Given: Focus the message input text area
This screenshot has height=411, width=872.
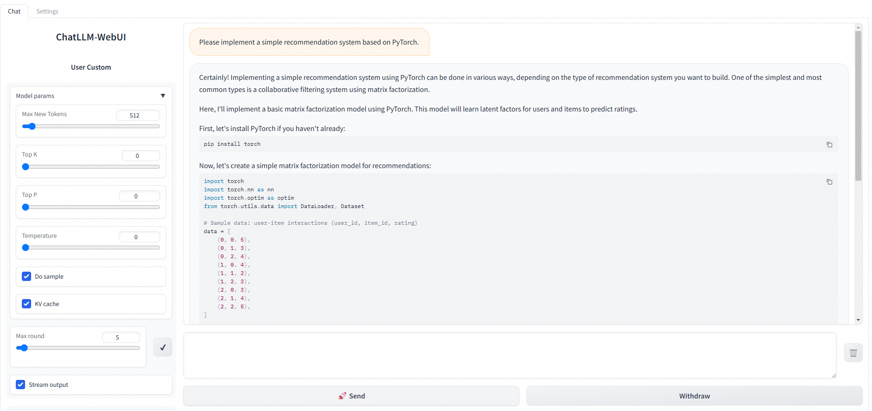Looking at the screenshot, I should click(x=509, y=355).
